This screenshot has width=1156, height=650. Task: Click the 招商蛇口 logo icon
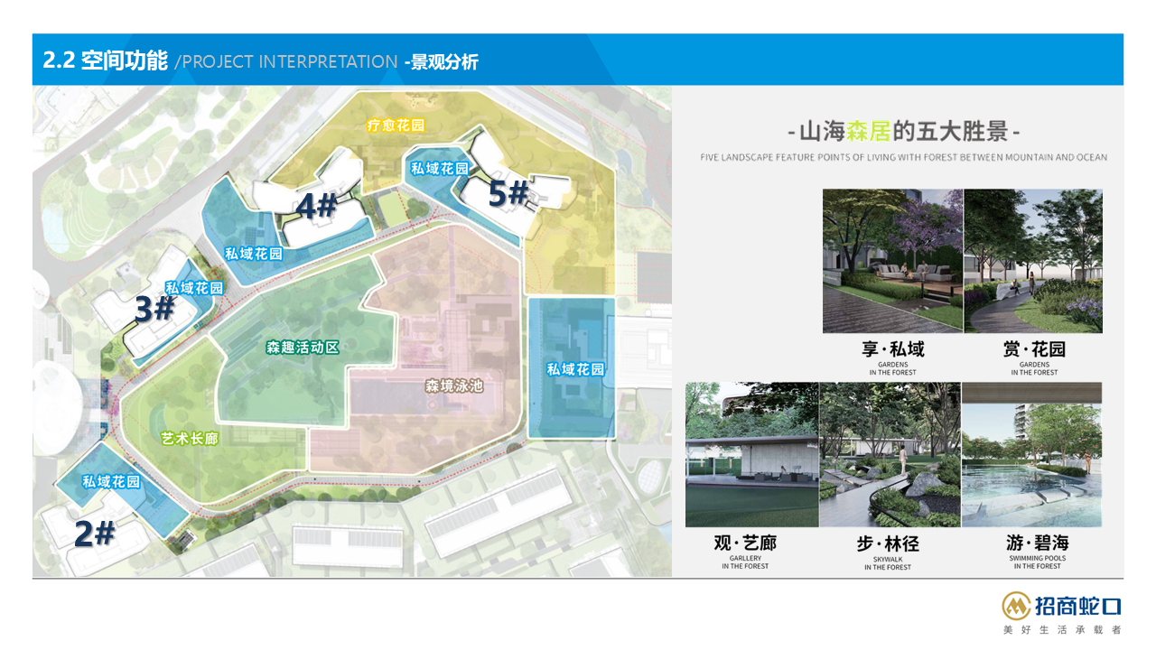[x=1016, y=606]
